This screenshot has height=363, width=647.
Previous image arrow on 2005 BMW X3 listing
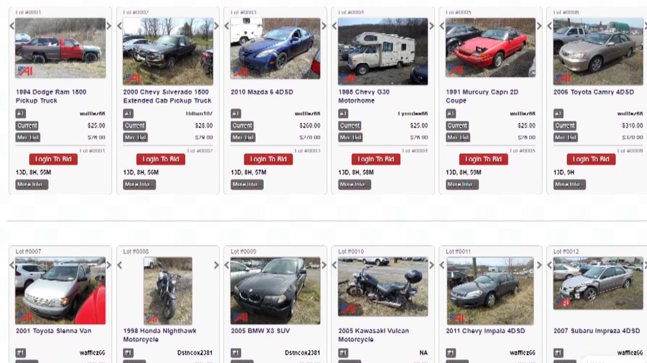[227, 265]
